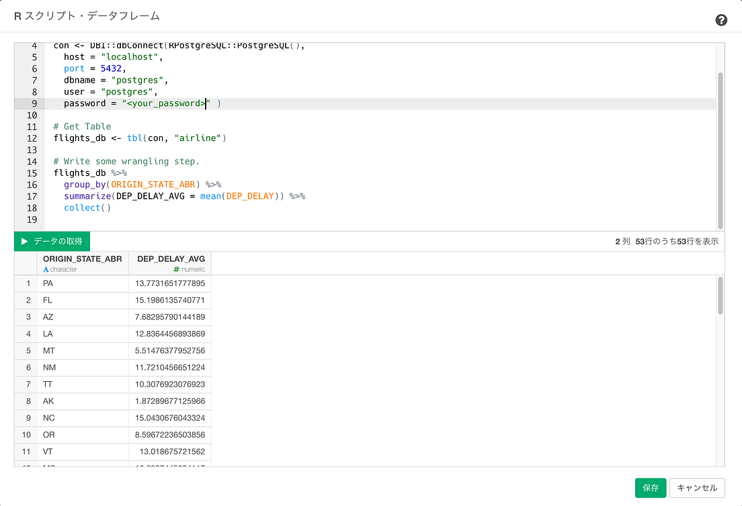Click the summarize DEP_DELAY_AVG code line
The width and height of the screenshot is (742, 506).
click(185, 196)
